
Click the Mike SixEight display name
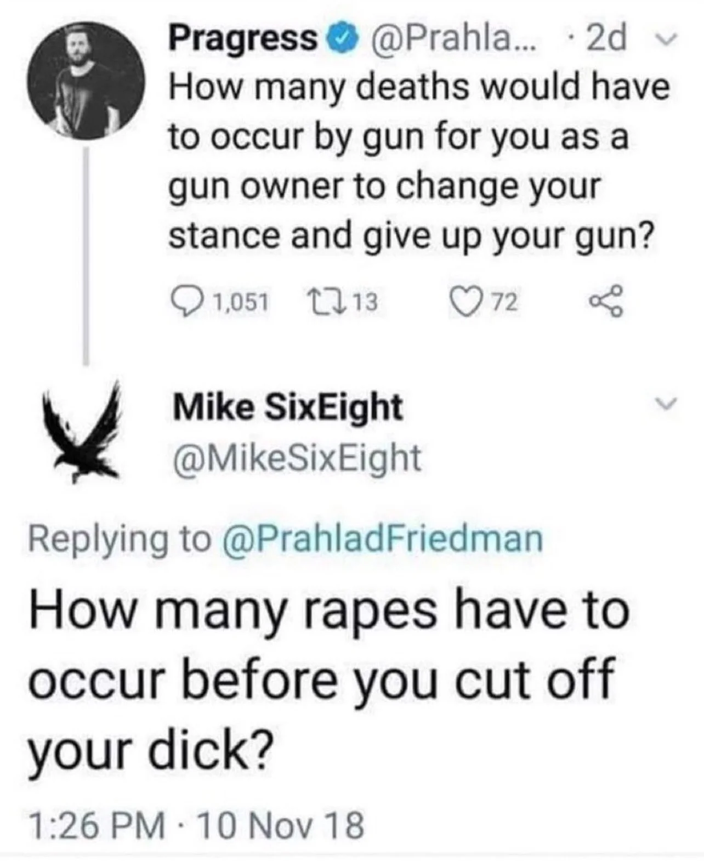pyautogui.click(x=288, y=407)
